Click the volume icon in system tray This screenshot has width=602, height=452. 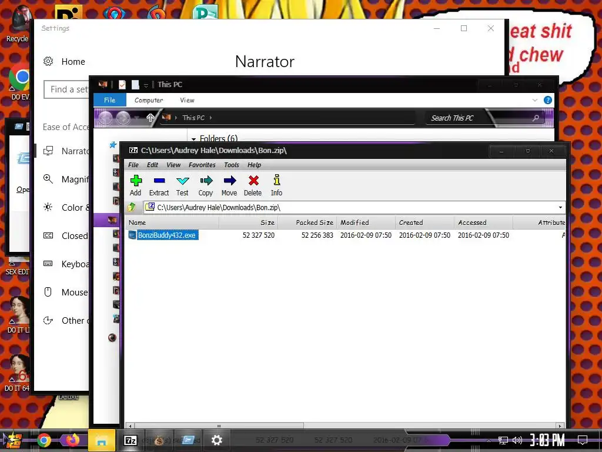(517, 440)
